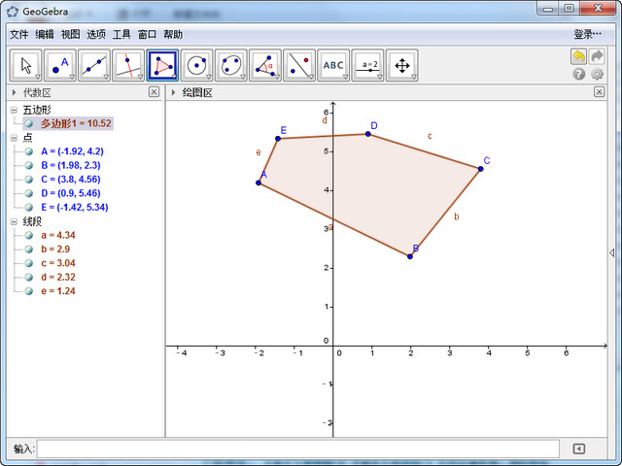Select the Move arrow tool
Image resolution: width=622 pixels, height=466 pixels.
pyautogui.click(x=26, y=66)
